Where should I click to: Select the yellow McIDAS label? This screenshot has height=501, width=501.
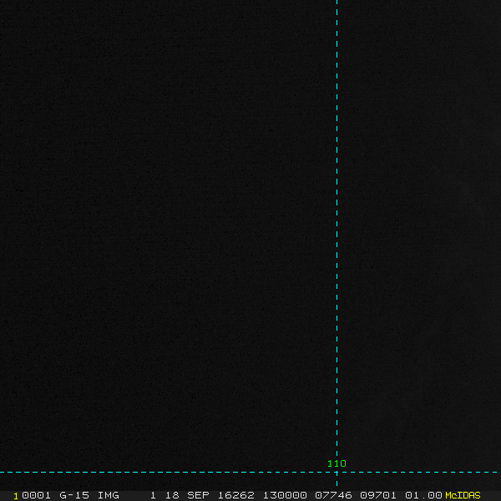point(463,495)
